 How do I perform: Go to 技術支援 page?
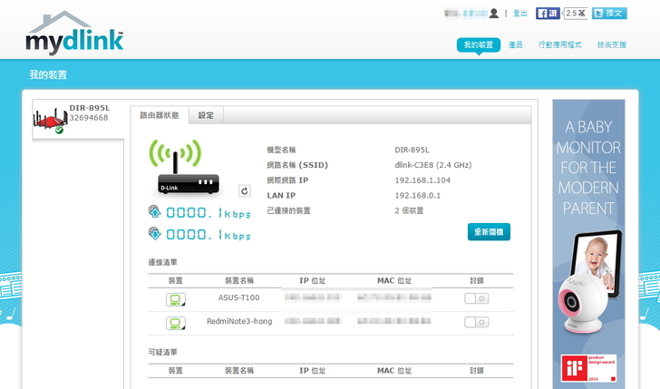pyautogui.click(x=611, y=44)
